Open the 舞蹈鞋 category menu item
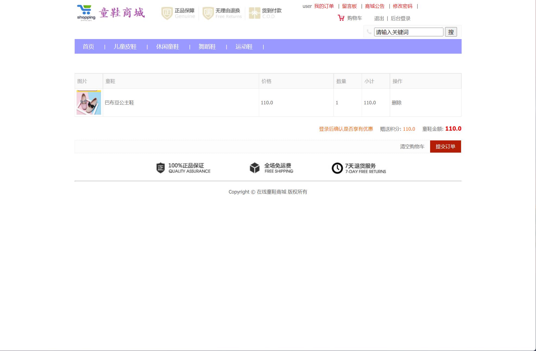The width and height of the screenshot is (536, 351). coord(207,47)
